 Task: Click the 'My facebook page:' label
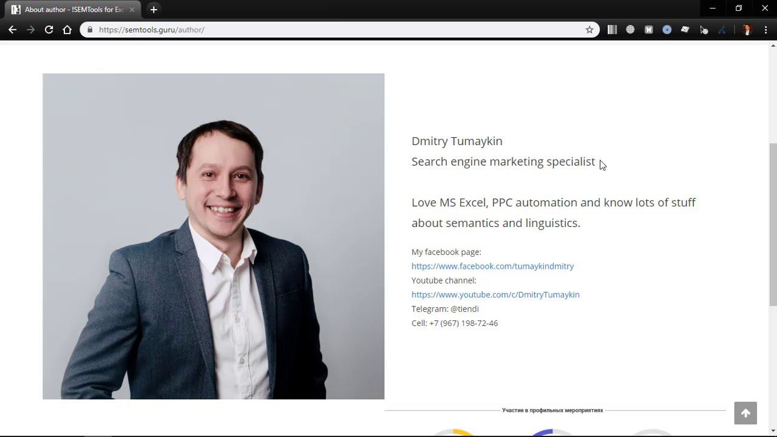point(446,252)
